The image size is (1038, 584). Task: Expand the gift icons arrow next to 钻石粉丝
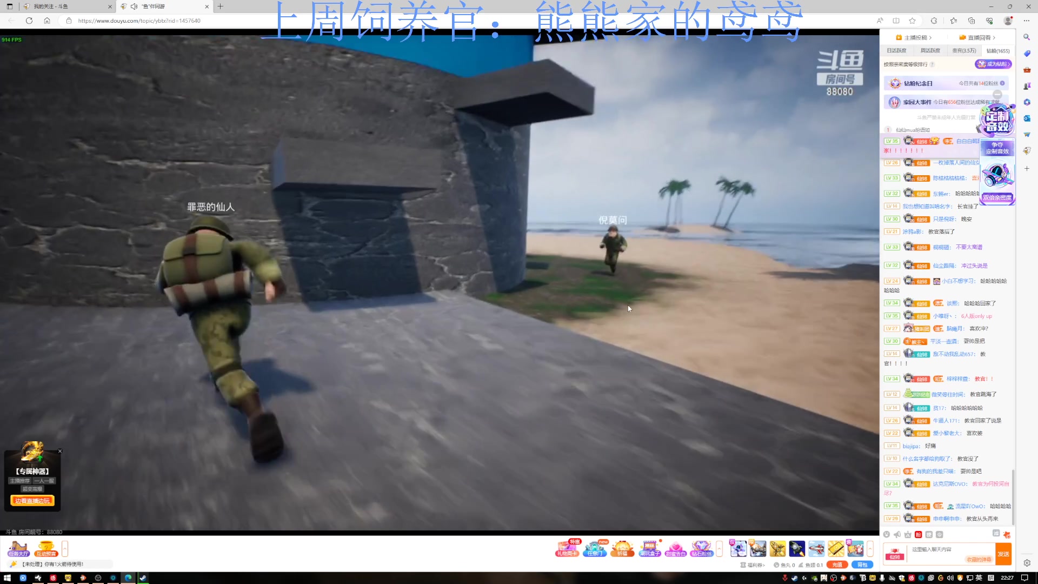(720, 548)
